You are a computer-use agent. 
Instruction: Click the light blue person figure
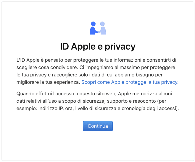(102, 28)
